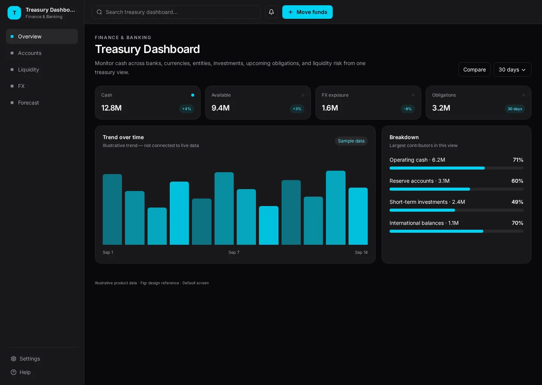The image size is (542, 385).
Task: Open Help in the sidebar
Action: 42,372
